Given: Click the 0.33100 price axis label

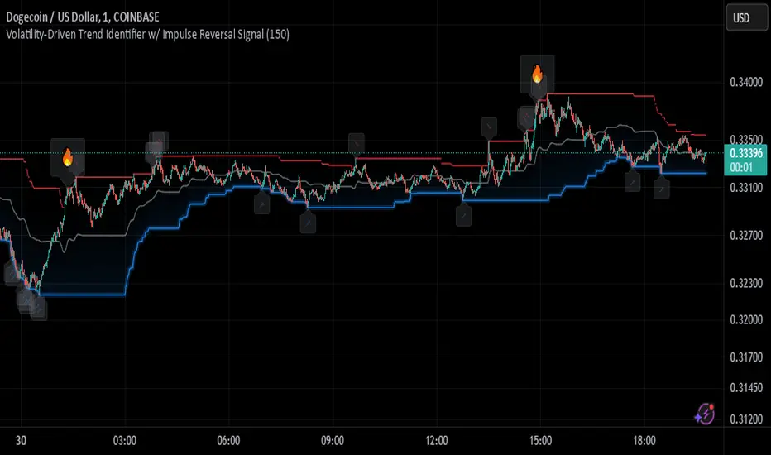Looking at the screenshot, I should click(746, 188).
